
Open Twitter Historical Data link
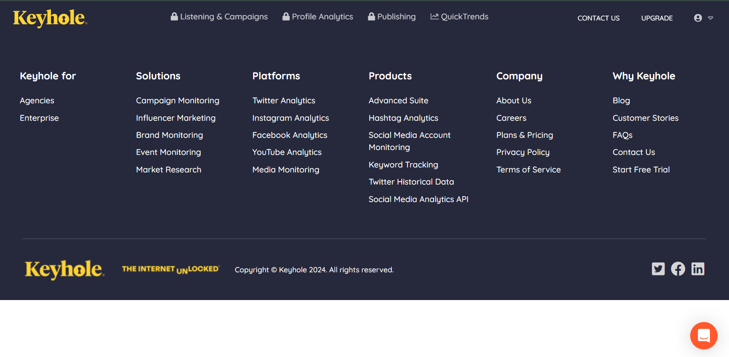coord(411,182)
